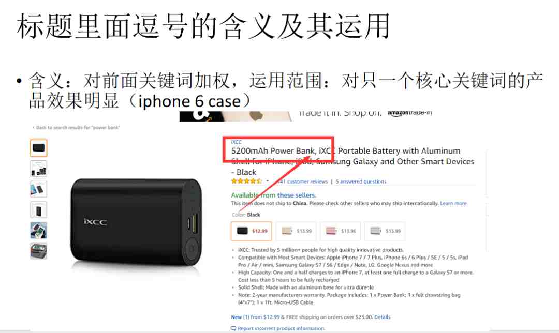The height and width of the screenshot is (333, 559).
Task: Select the first power bank thumbnail
Action: pos(38,148)
